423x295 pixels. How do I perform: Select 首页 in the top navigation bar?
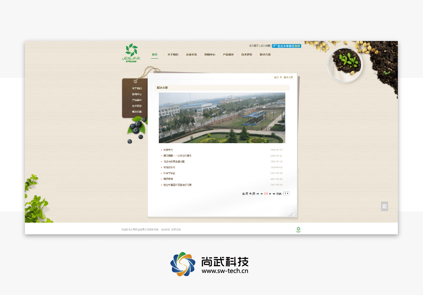click(154, 55)
